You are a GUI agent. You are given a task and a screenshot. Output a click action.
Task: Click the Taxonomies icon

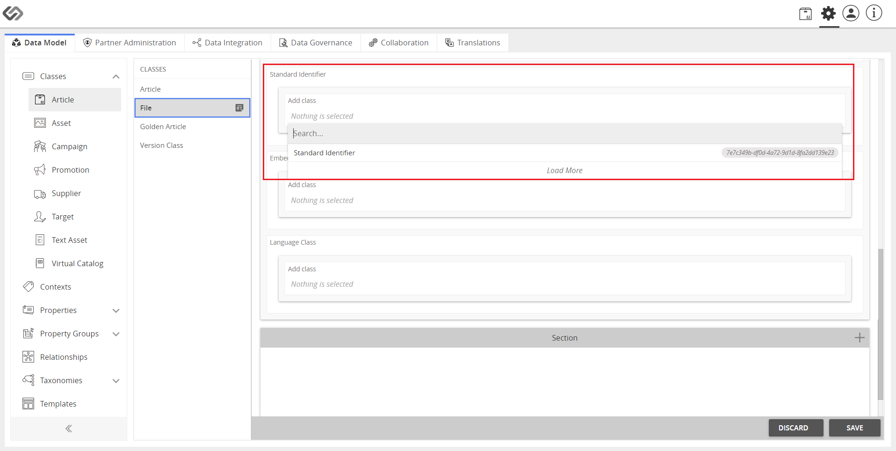click(x=28, y=380)
